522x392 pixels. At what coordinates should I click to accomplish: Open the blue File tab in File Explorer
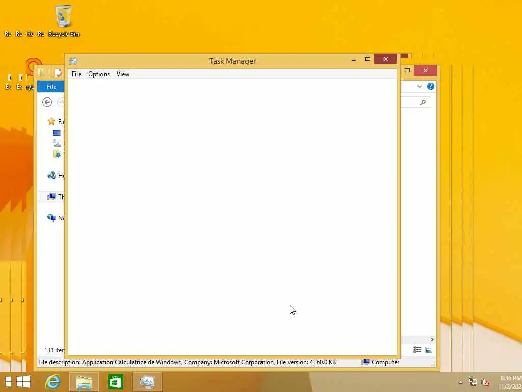51,87
